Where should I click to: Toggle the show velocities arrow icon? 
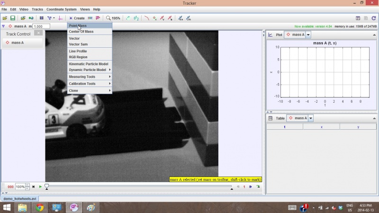pyautogui.click(x=162, y=18)
